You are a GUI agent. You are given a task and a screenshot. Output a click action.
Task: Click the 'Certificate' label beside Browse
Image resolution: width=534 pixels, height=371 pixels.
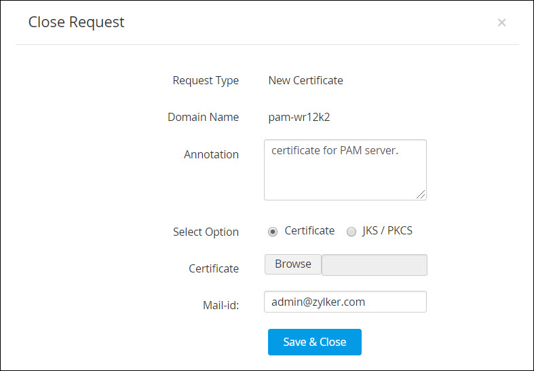(214, 268)
